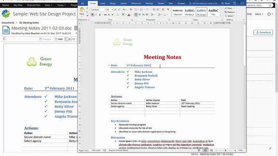Image resolution: width=278 pixels, height=156 pixels.
Task: Click Replace in the Editing group
Action: 230,12
